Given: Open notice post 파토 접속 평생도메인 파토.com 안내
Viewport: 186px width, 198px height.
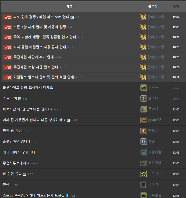Looking at the screenshot, I should point(41,17).
